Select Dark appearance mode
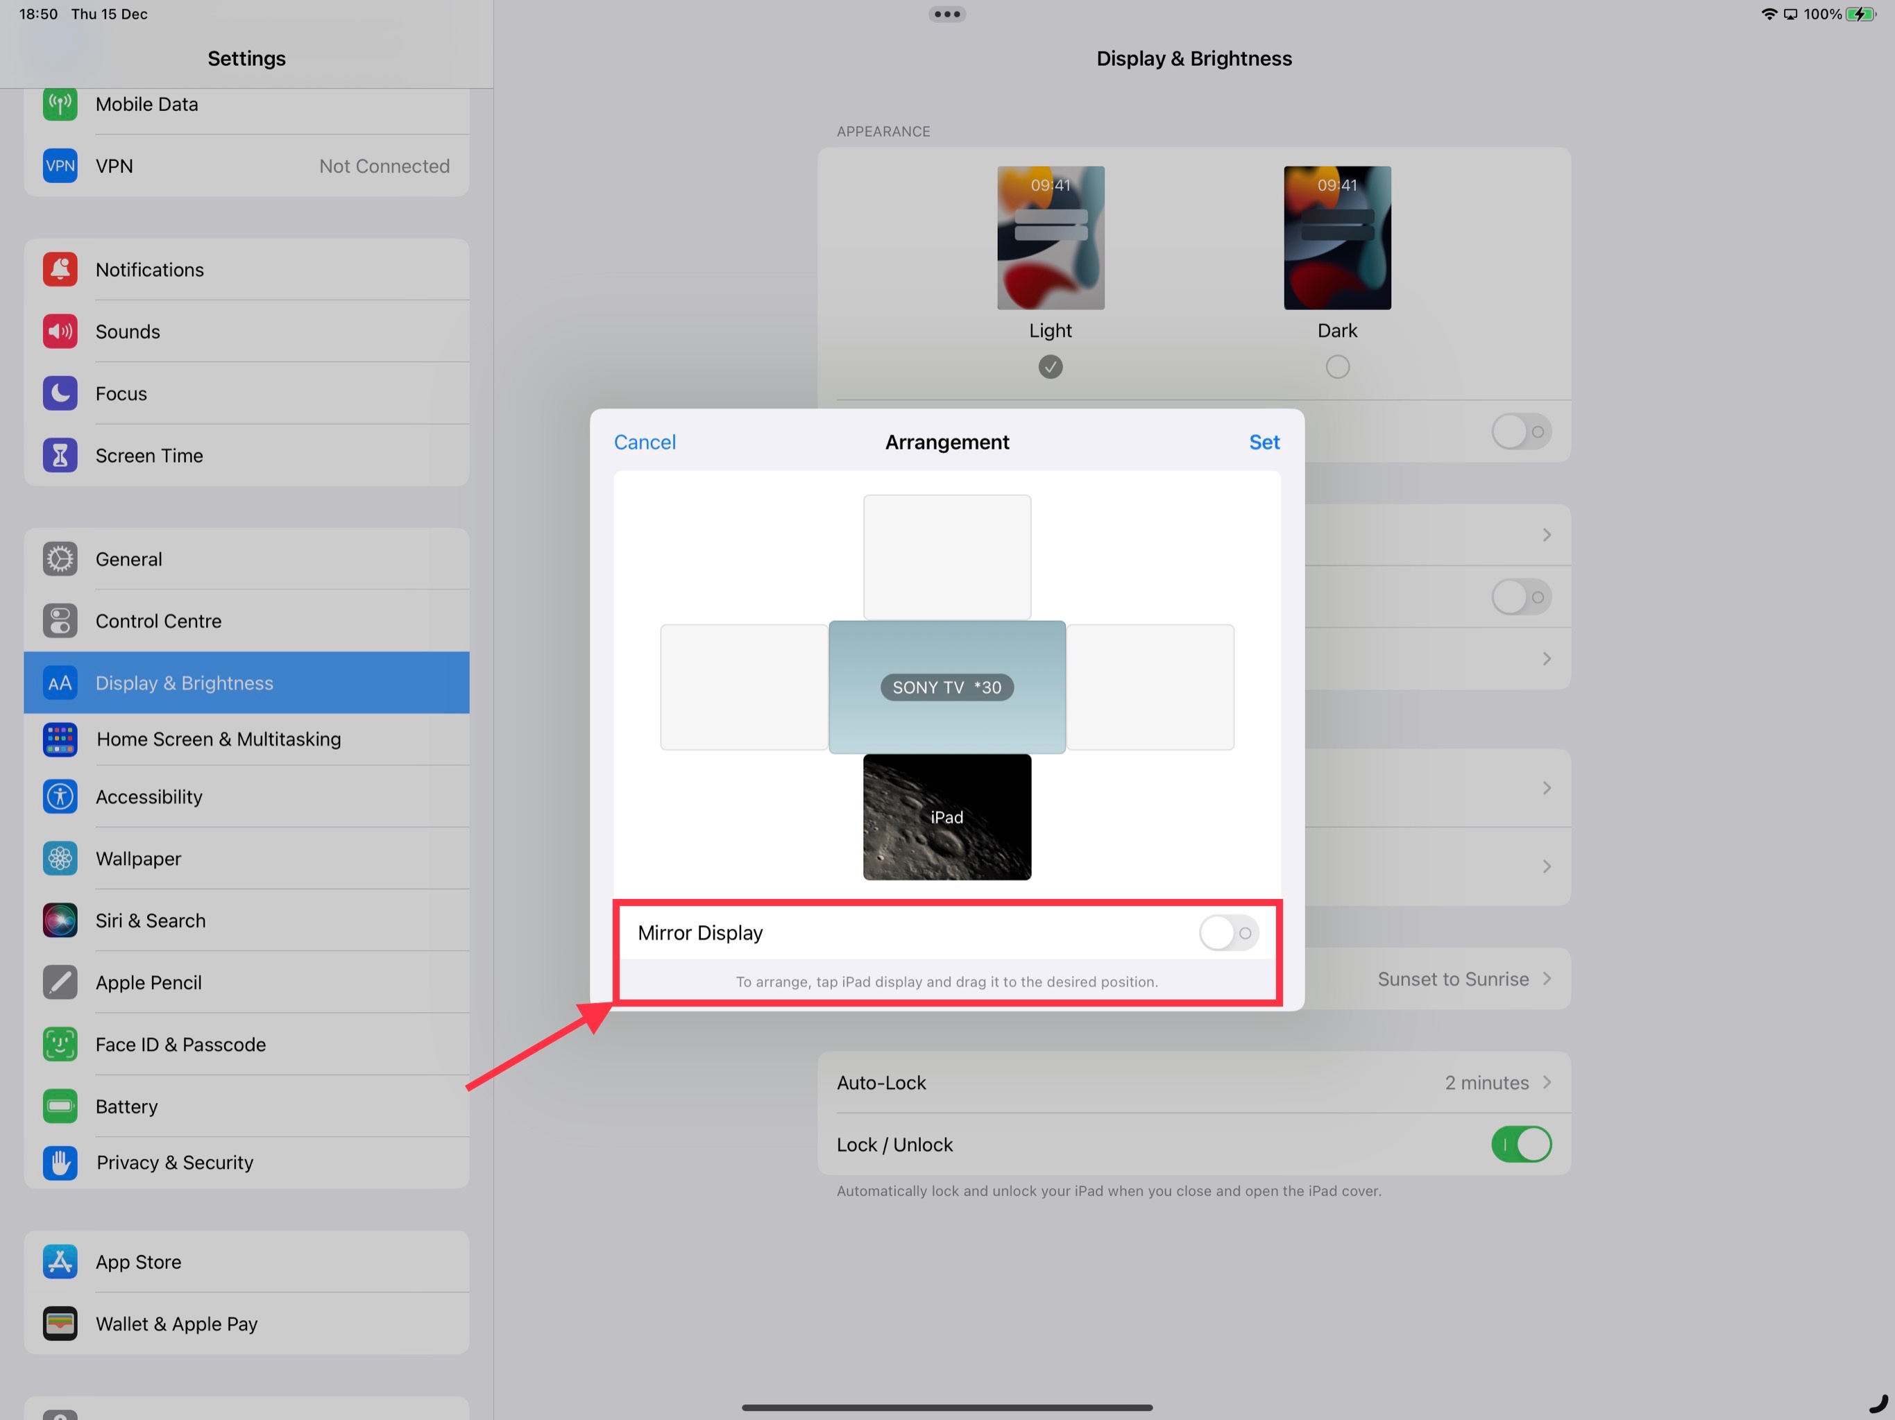The image size is (1895, 1420). point(1336,366)
